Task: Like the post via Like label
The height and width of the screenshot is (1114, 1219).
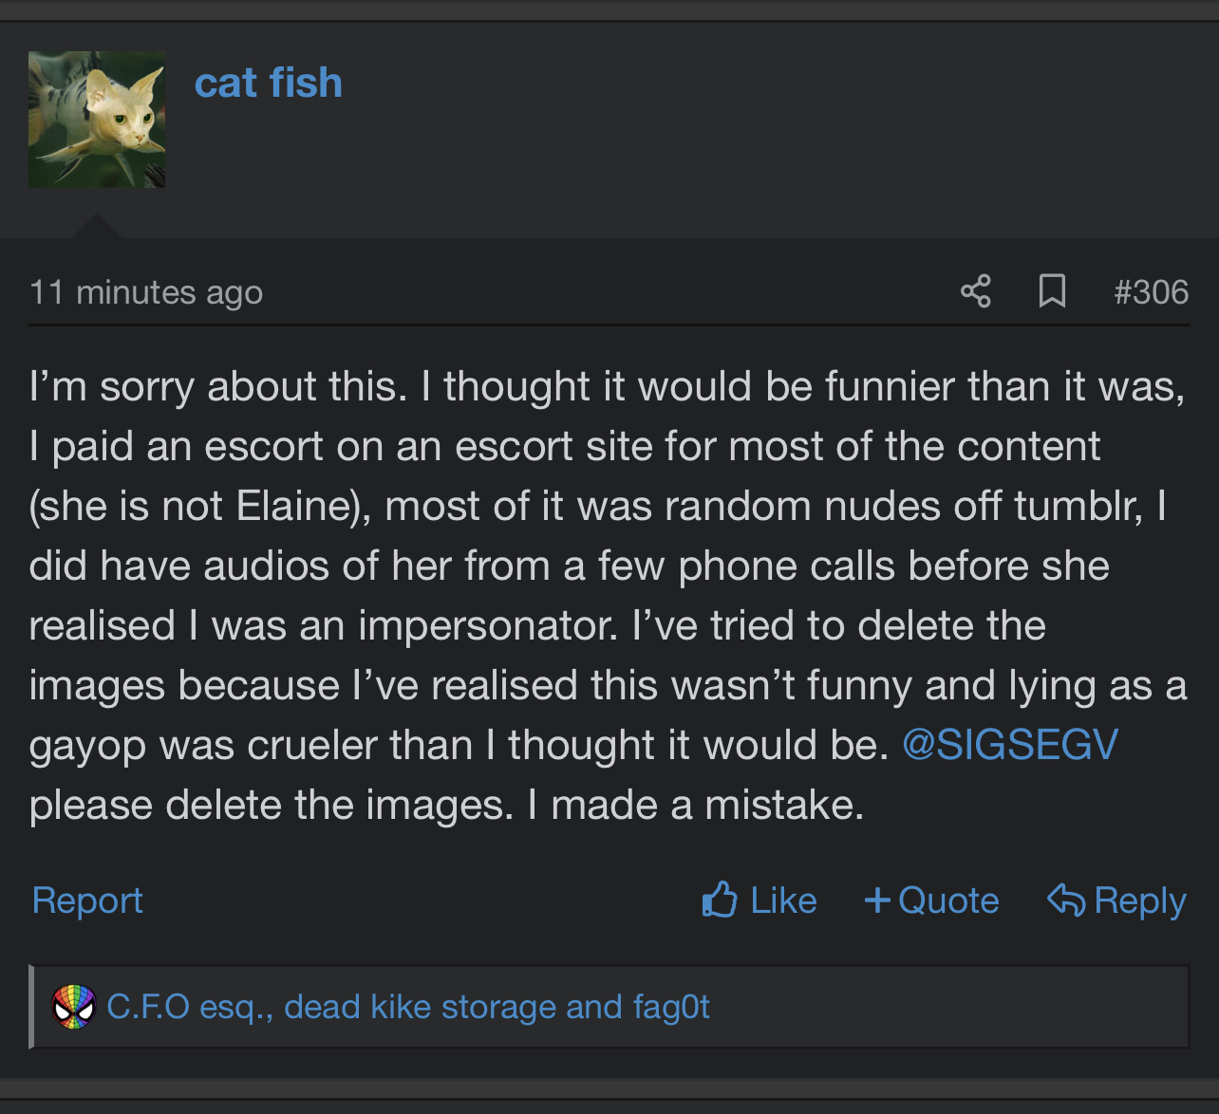Action: 783,900
